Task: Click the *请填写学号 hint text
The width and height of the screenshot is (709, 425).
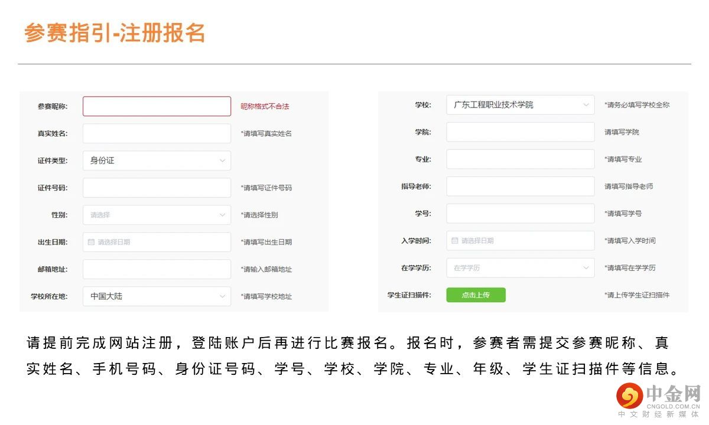Action: (x=623, y=214)
